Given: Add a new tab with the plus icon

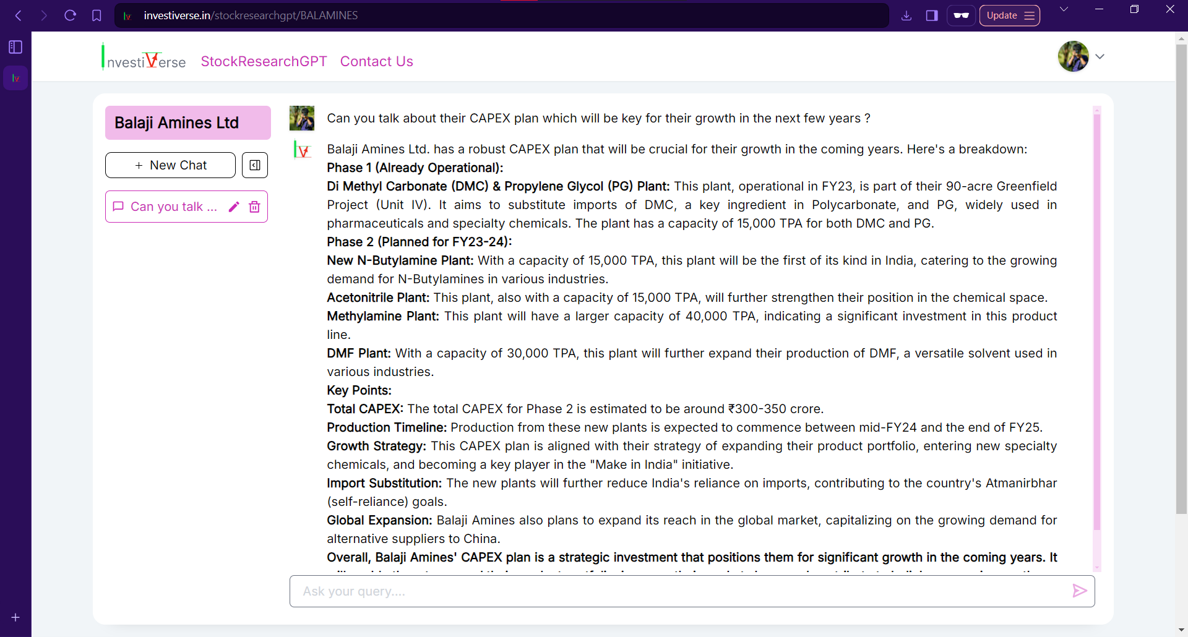Looking at the screenshot, I should (15, 617).
